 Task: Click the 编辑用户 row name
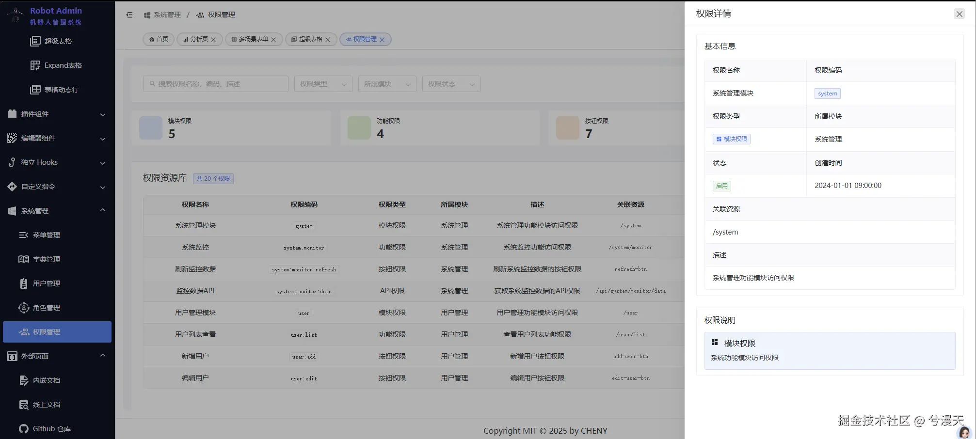(195, 378)
